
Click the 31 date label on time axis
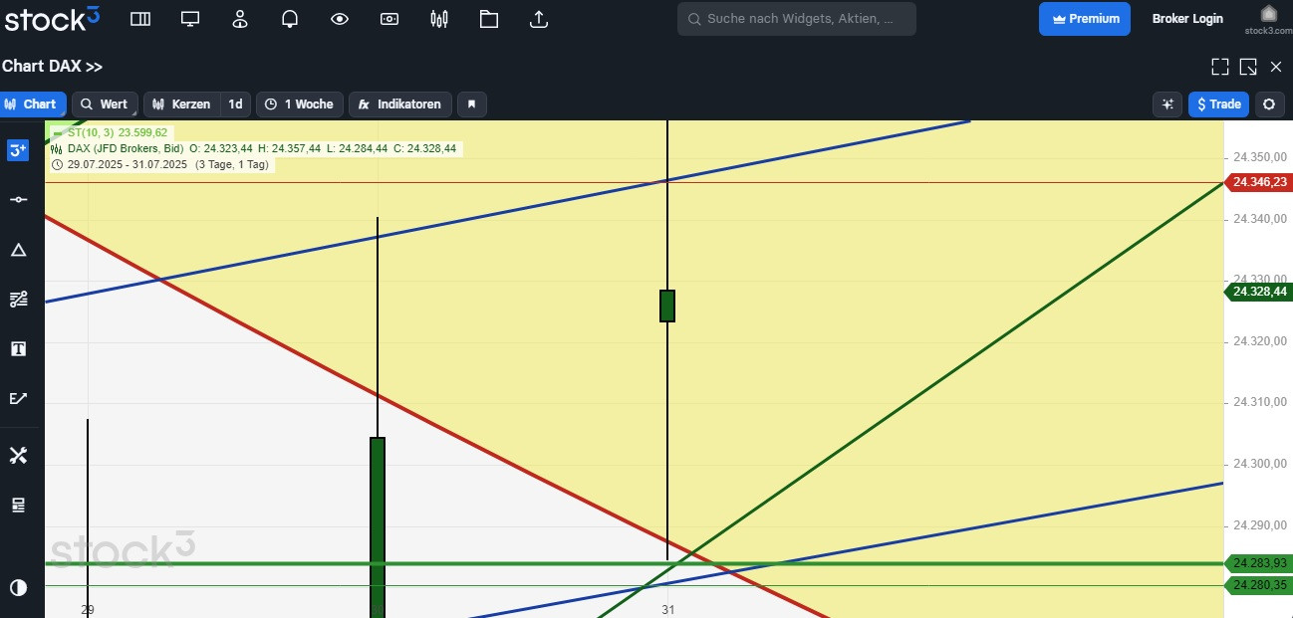[667, 609]
